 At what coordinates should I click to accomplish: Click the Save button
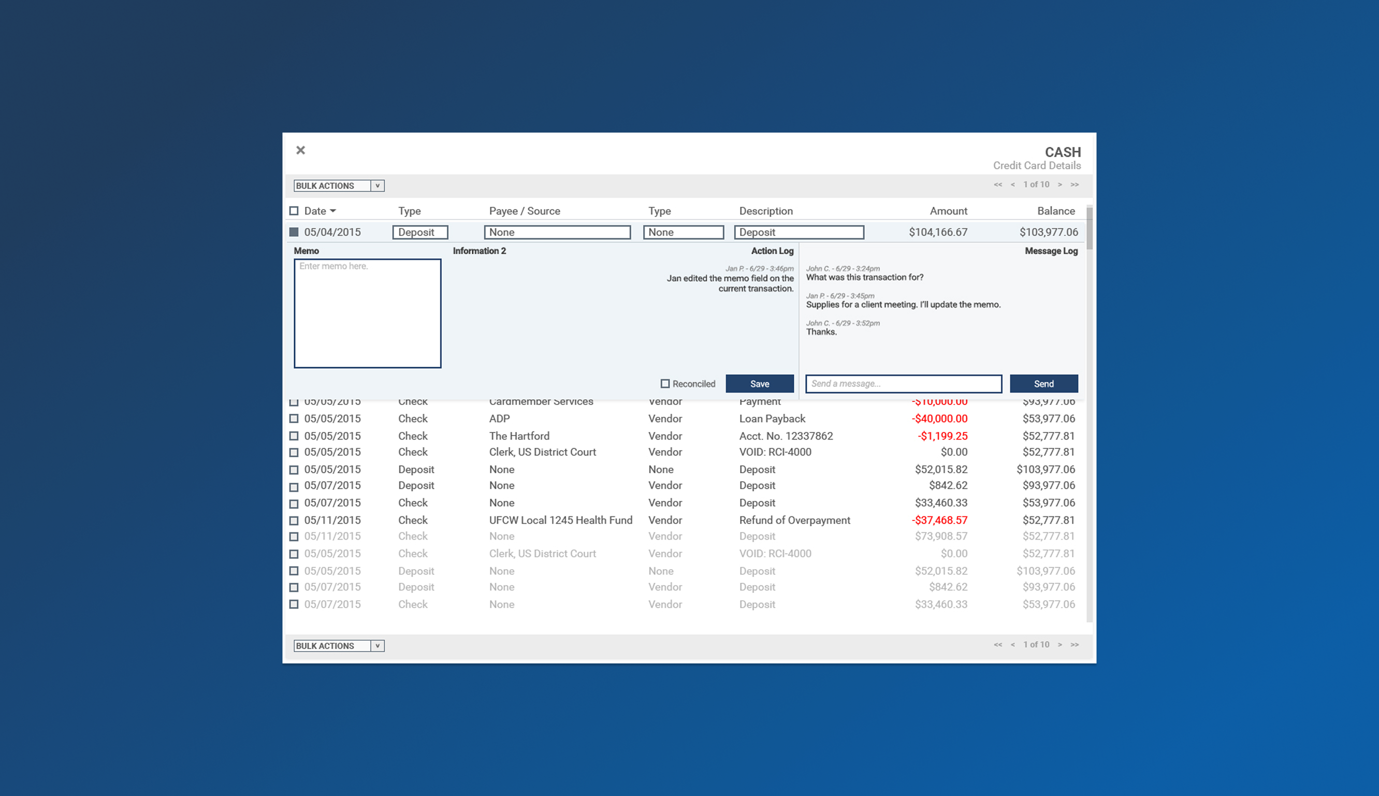pyautogui.click(x=759, y=384)
